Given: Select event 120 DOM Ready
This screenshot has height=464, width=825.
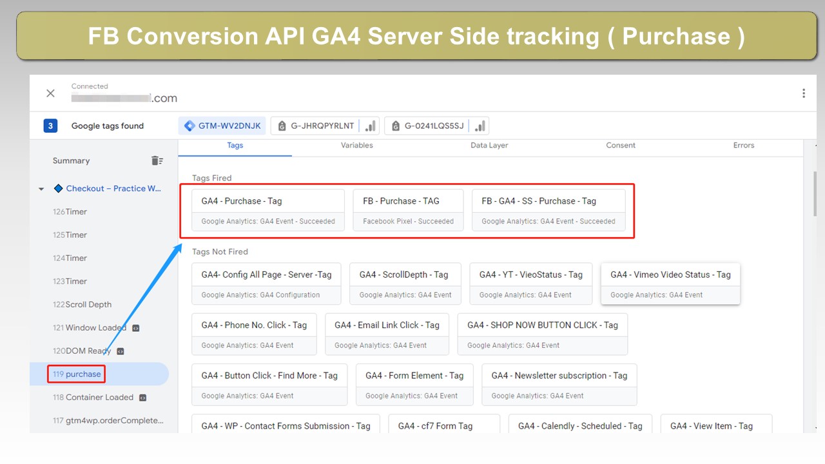Looking at the screenshot, I should pos(82,351).
